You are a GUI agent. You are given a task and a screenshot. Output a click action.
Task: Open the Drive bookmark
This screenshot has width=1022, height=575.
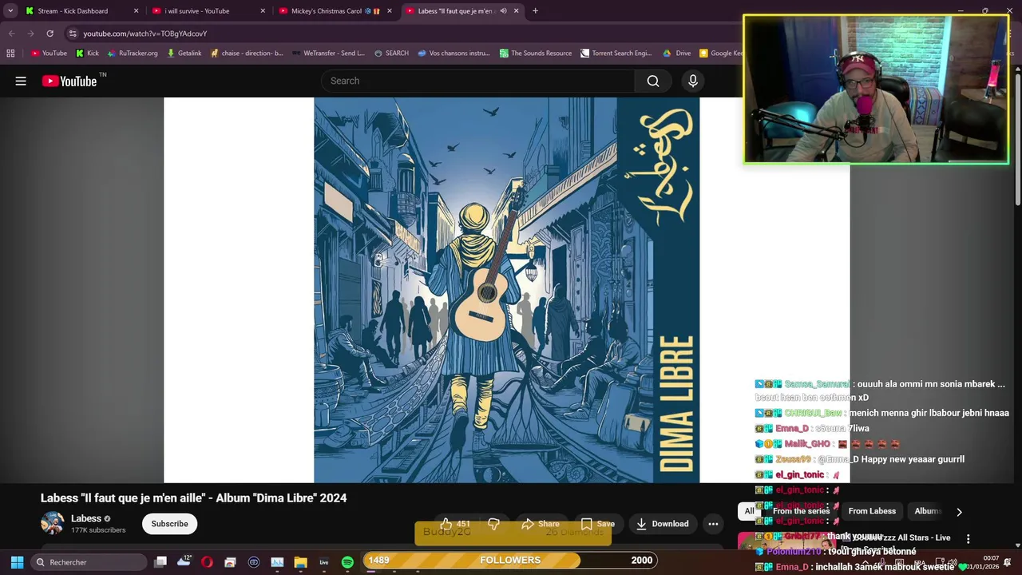pyautogui.click(x=677, y=54)
